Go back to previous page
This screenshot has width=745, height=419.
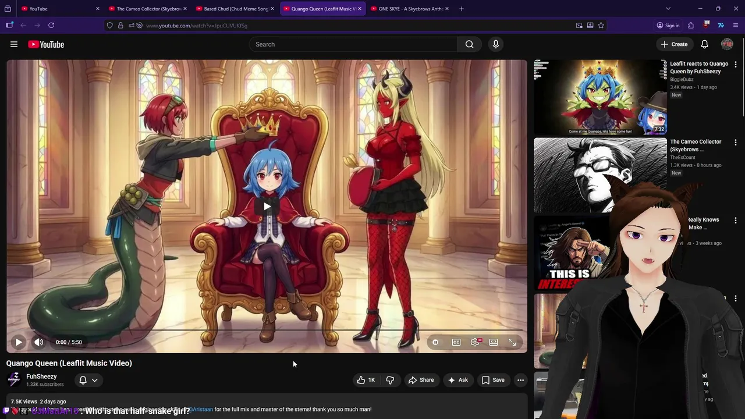coord(23,26)
